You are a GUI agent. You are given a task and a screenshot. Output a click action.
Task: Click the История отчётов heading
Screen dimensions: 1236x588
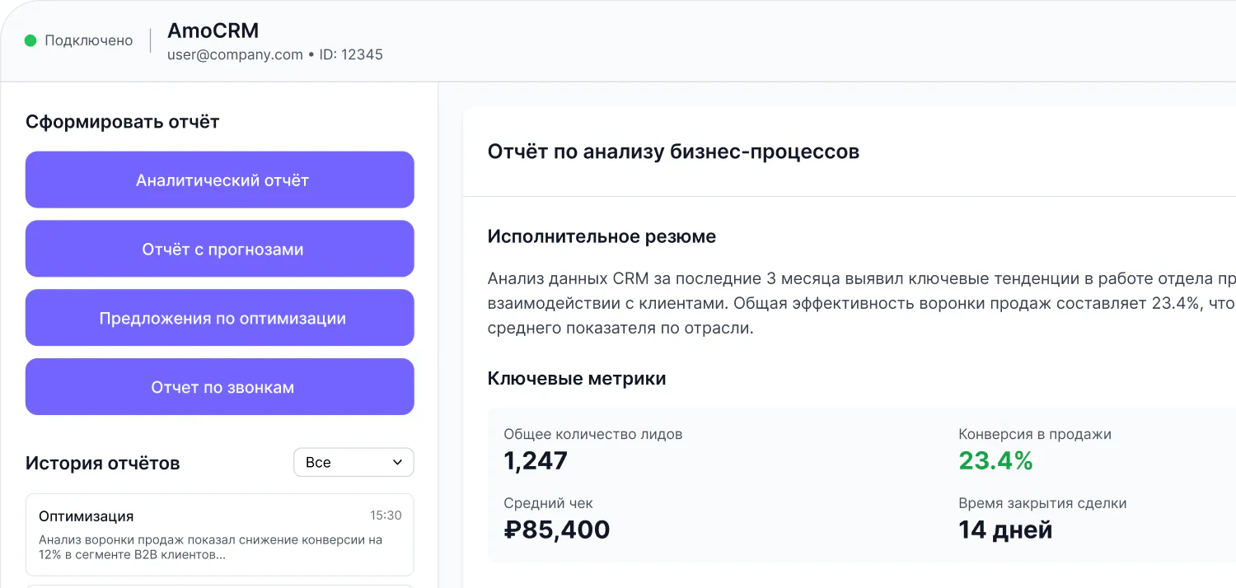[102, 463]
